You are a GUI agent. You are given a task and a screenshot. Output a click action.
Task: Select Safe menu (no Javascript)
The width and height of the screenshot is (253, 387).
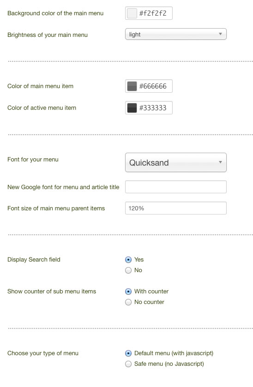click(x=128, y=364)
